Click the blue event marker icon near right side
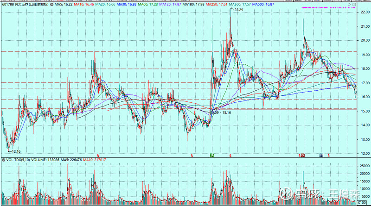This screenshot has height=206, width=371. tap(321, 155)
